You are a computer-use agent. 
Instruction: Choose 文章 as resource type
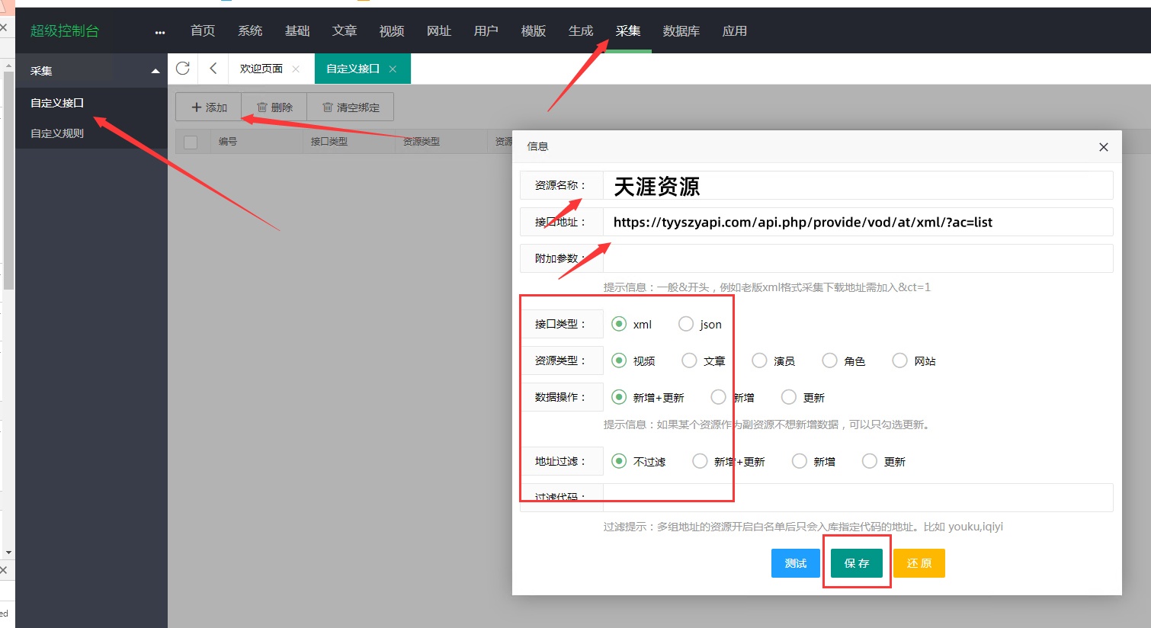click(689, 360)
